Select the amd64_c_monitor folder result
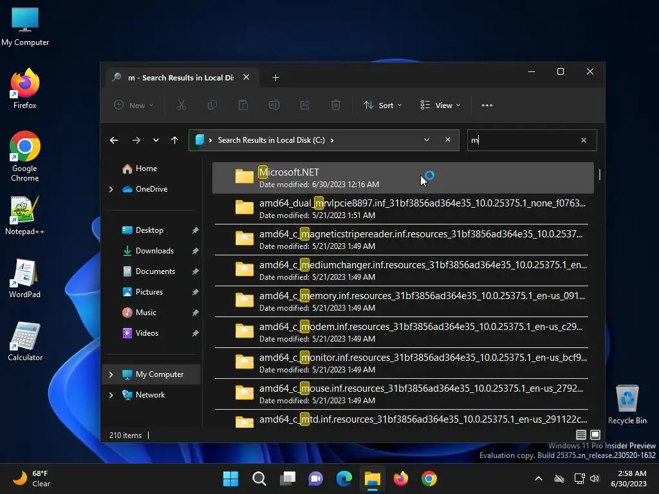 [403, 363]
